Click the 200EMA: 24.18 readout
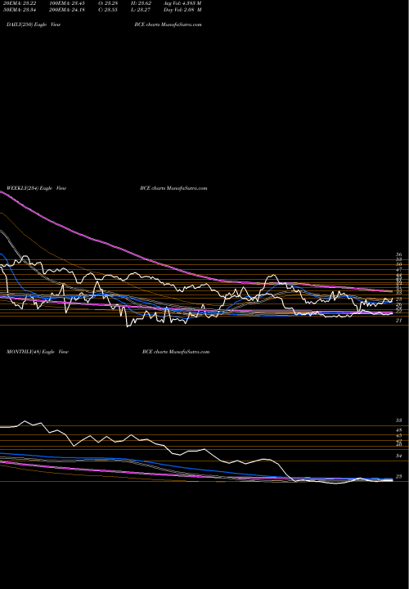The width and height of the screenshot is (409, 589). (x=66, y=10)
